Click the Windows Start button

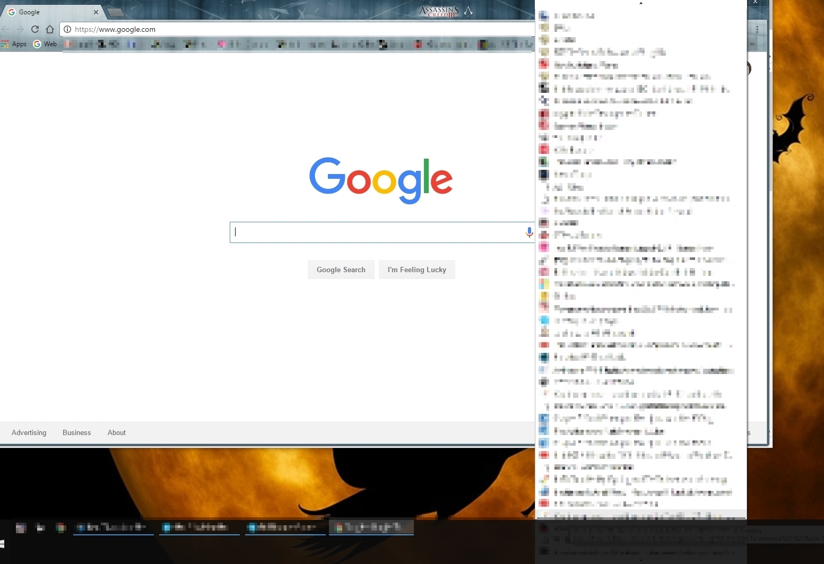[x=3, y=544]
